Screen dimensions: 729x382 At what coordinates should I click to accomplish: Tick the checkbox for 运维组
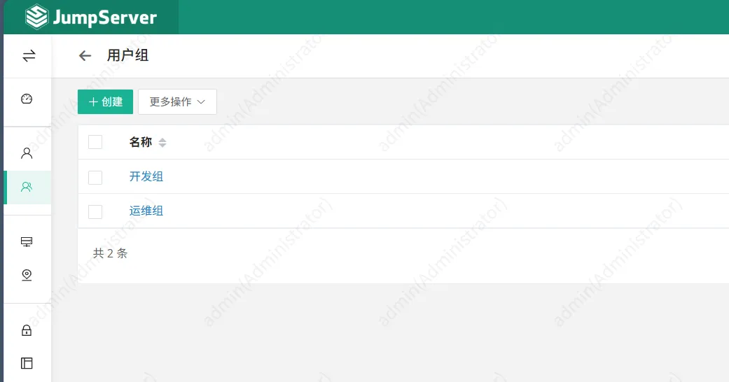click(x=95, y=212)
